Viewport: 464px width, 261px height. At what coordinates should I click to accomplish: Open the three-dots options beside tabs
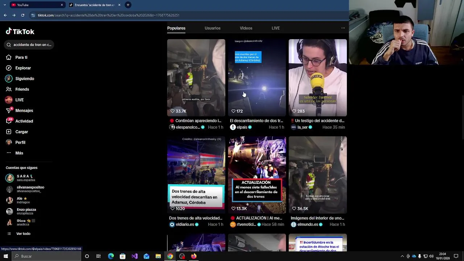click(x=343, y=28)
